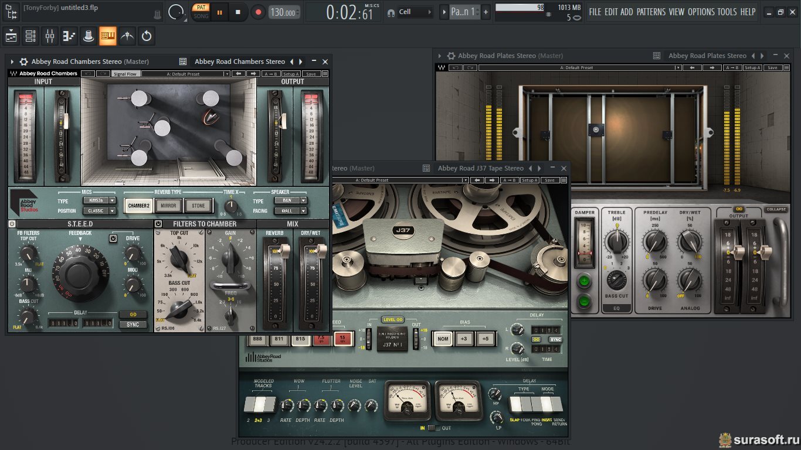Open the PATTERNS menu
This screenshot has height=450, width=801.
tap(651, 12)
